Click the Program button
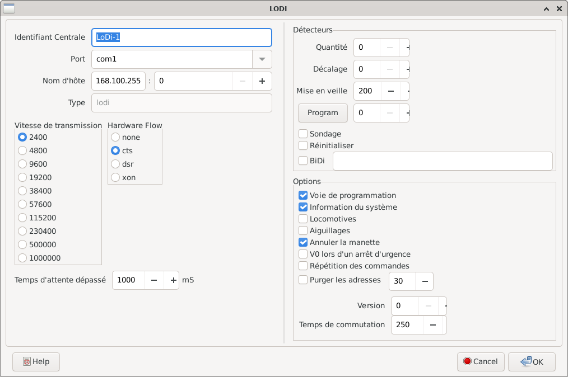 (x=323, y=113)
